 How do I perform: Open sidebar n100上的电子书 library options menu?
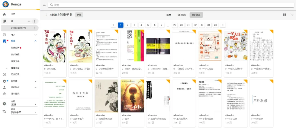35,28
